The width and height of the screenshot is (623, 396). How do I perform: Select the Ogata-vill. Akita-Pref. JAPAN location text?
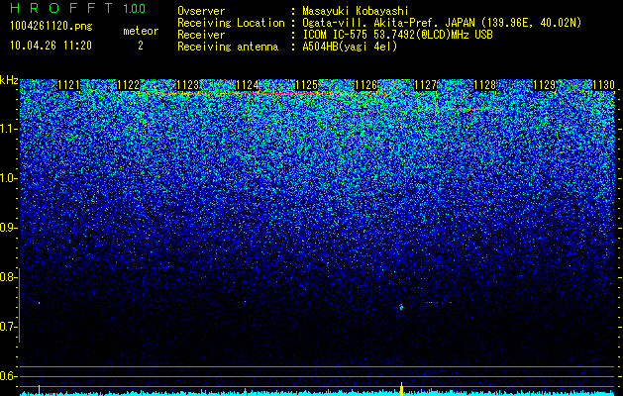pos(442,23)
